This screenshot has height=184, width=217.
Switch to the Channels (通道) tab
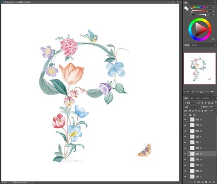192,98
